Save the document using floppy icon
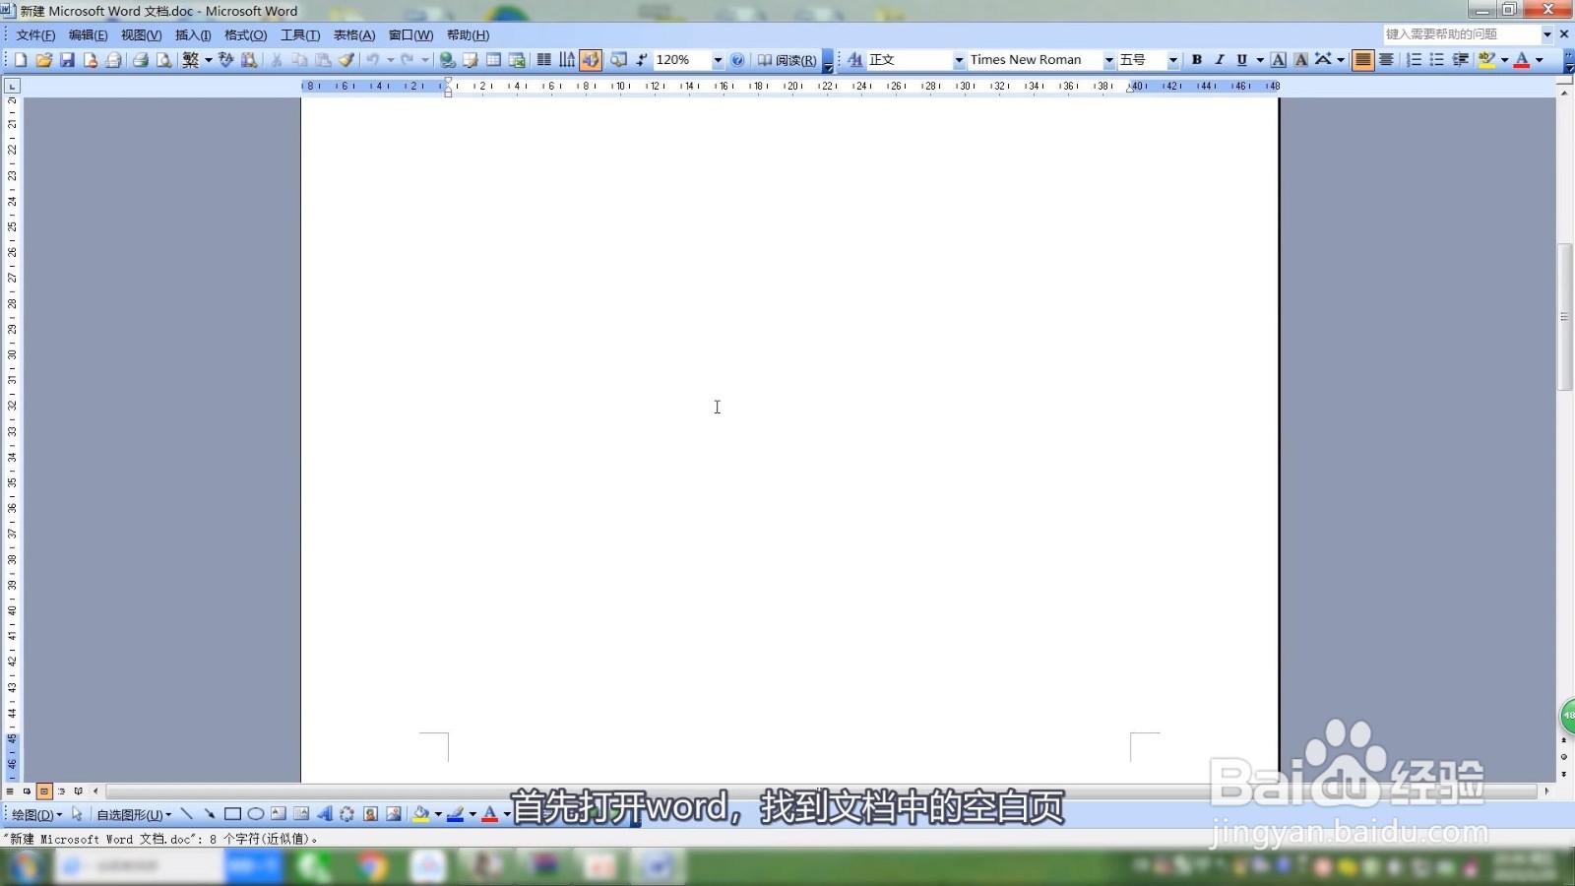 pyautogui.click(x=67, y=60)
